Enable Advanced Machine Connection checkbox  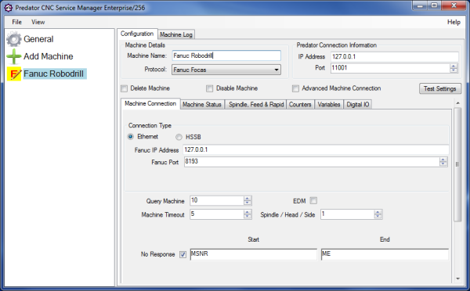point(295,88)
